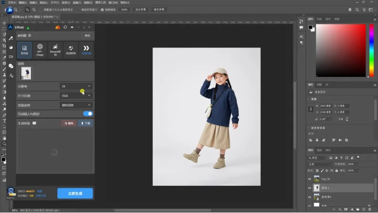Toggle the scrubby zoom checkbox
378x213 pixels.
(x=102, y=10)
